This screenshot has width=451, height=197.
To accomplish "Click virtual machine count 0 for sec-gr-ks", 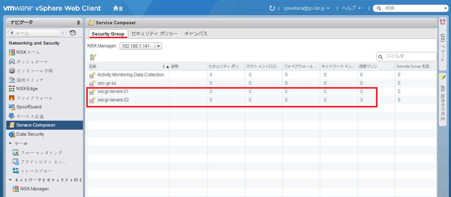I will (x=361, y=83).
